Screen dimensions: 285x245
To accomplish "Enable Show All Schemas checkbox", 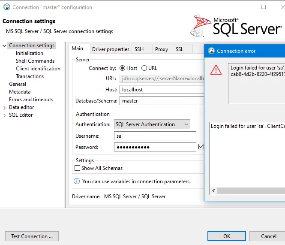I will [77, 168].
